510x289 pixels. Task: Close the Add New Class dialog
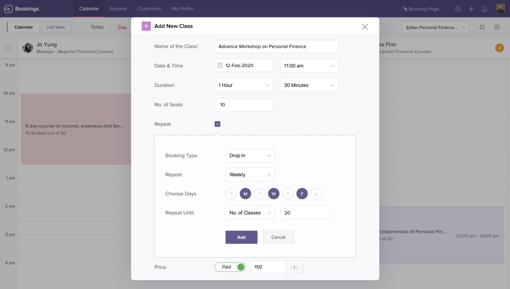365,27
